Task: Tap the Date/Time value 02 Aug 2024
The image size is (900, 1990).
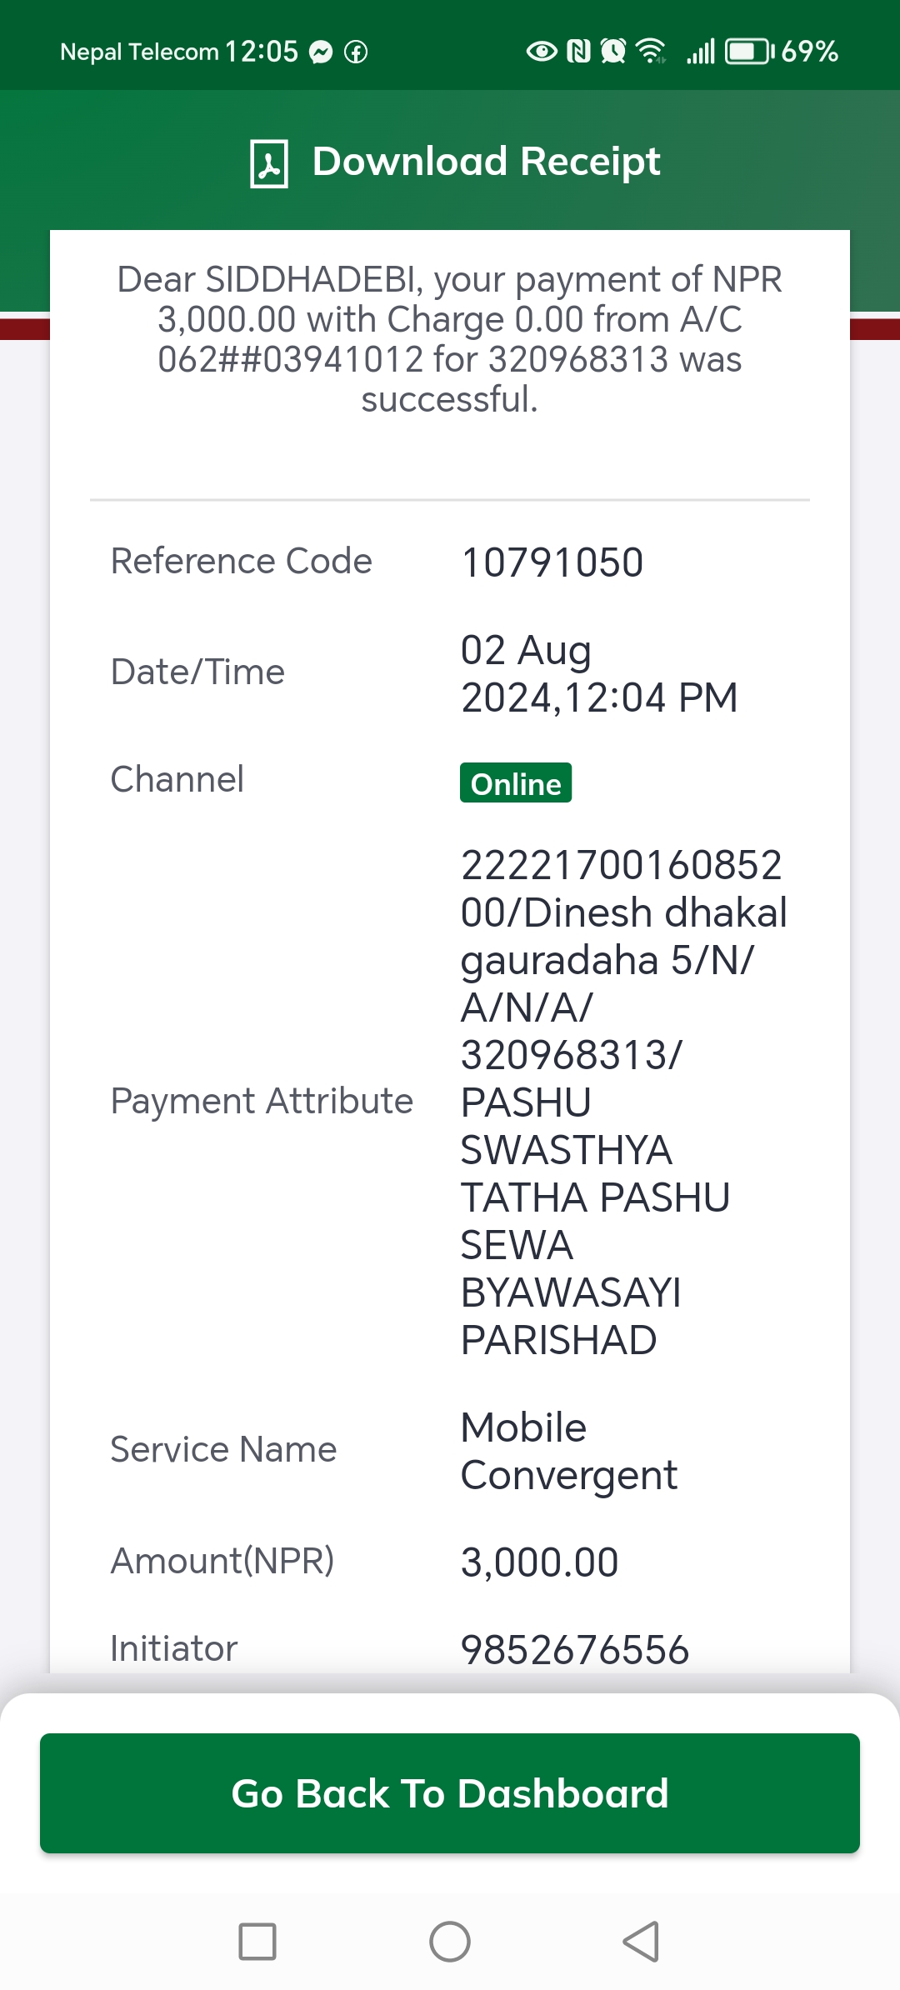Action: pyautogui.click(x=599, y=673)
